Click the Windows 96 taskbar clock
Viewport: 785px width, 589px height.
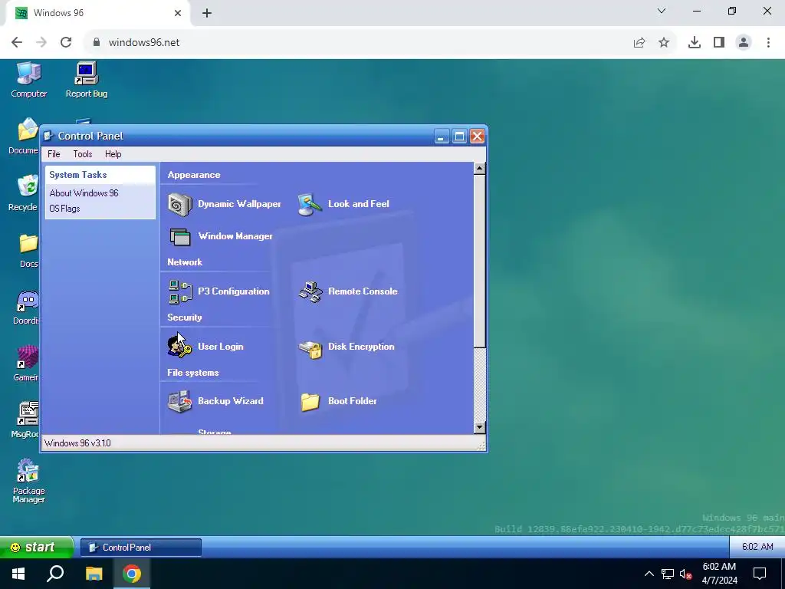tap(757, 547)
